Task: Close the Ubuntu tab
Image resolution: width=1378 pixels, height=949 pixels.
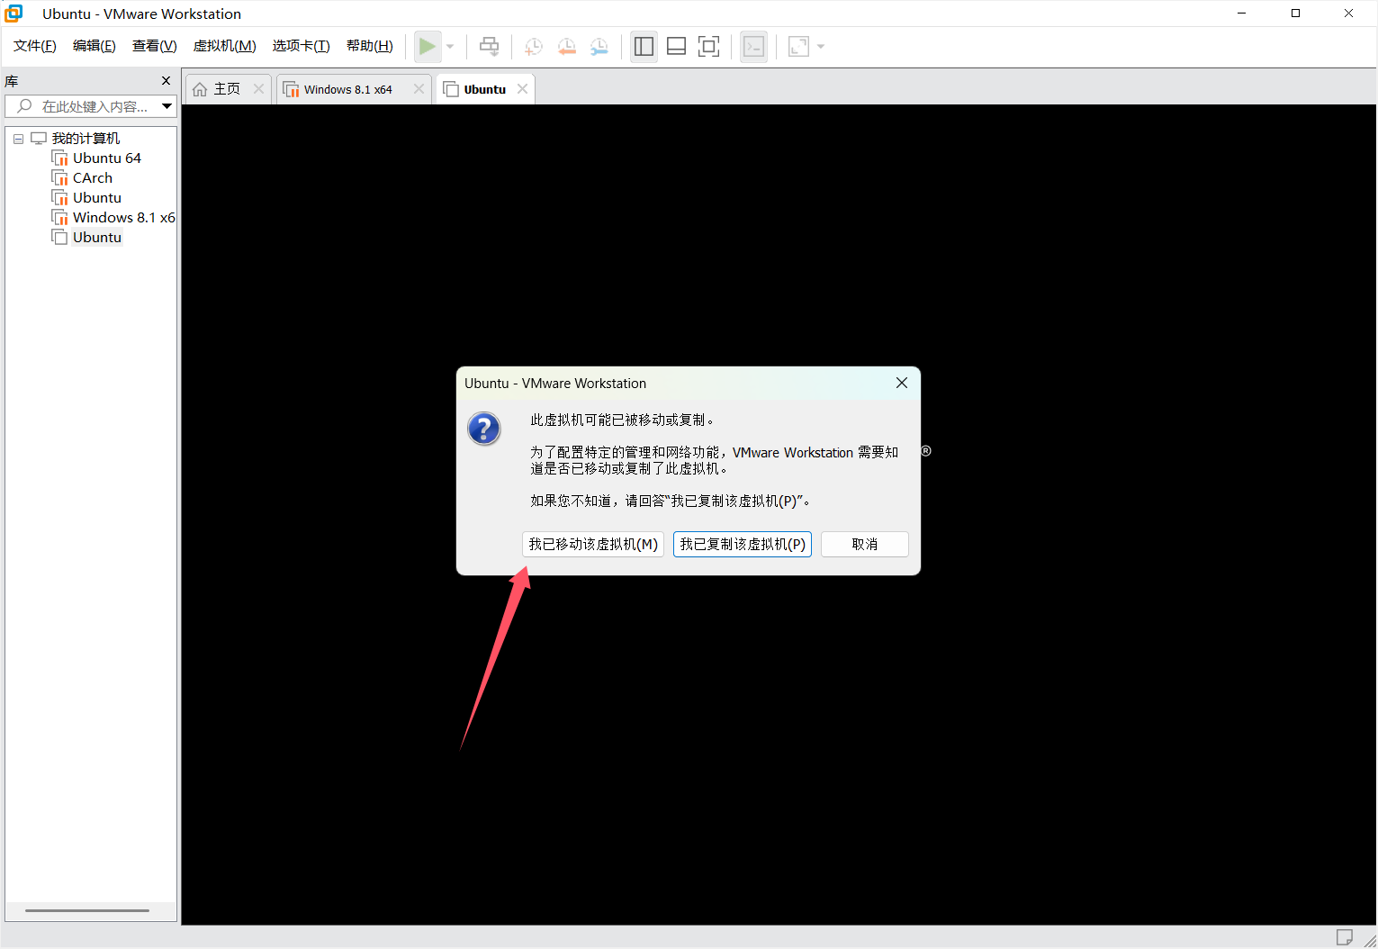Action: [522, 88]
